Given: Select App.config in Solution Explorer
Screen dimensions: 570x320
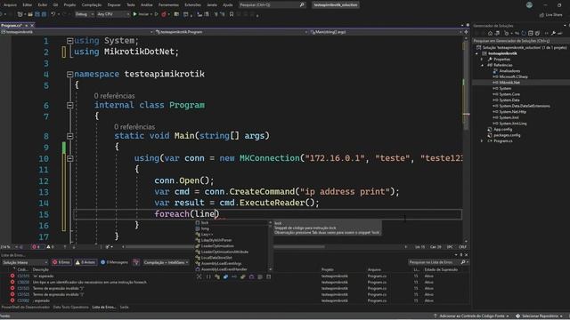Looking at the screenshot, I should coord(502,129).
